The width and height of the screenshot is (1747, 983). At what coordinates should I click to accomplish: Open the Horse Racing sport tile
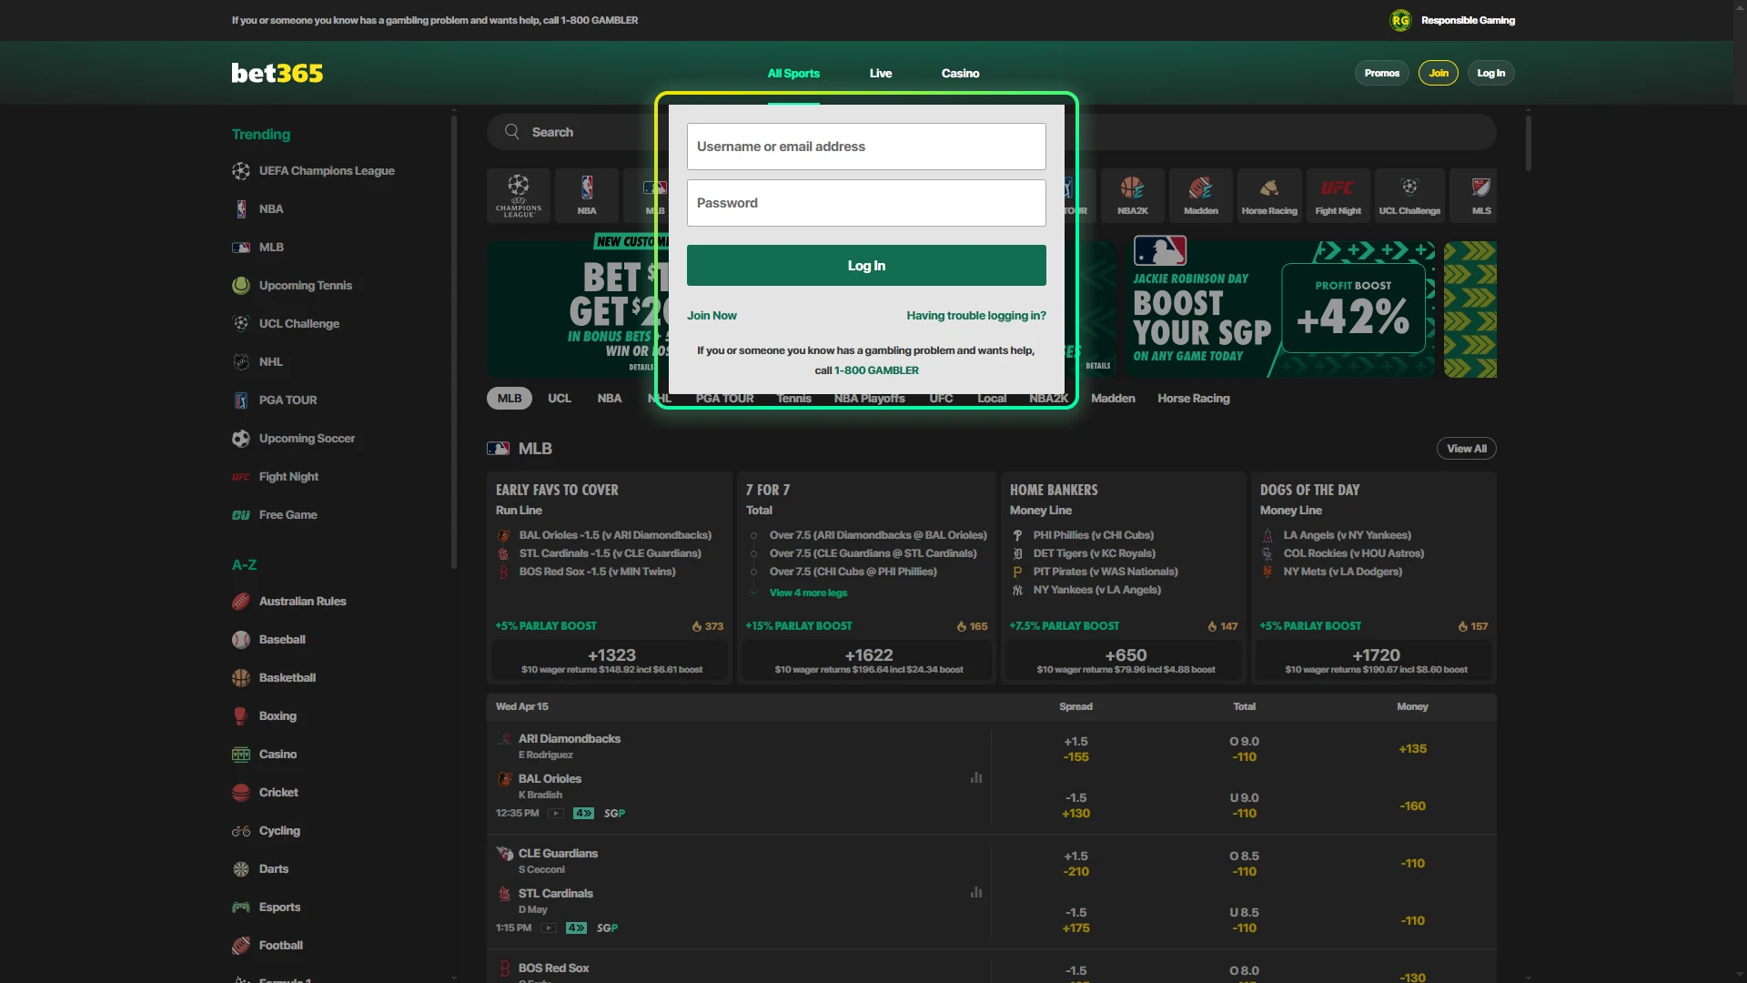(x=1269, y=195)
